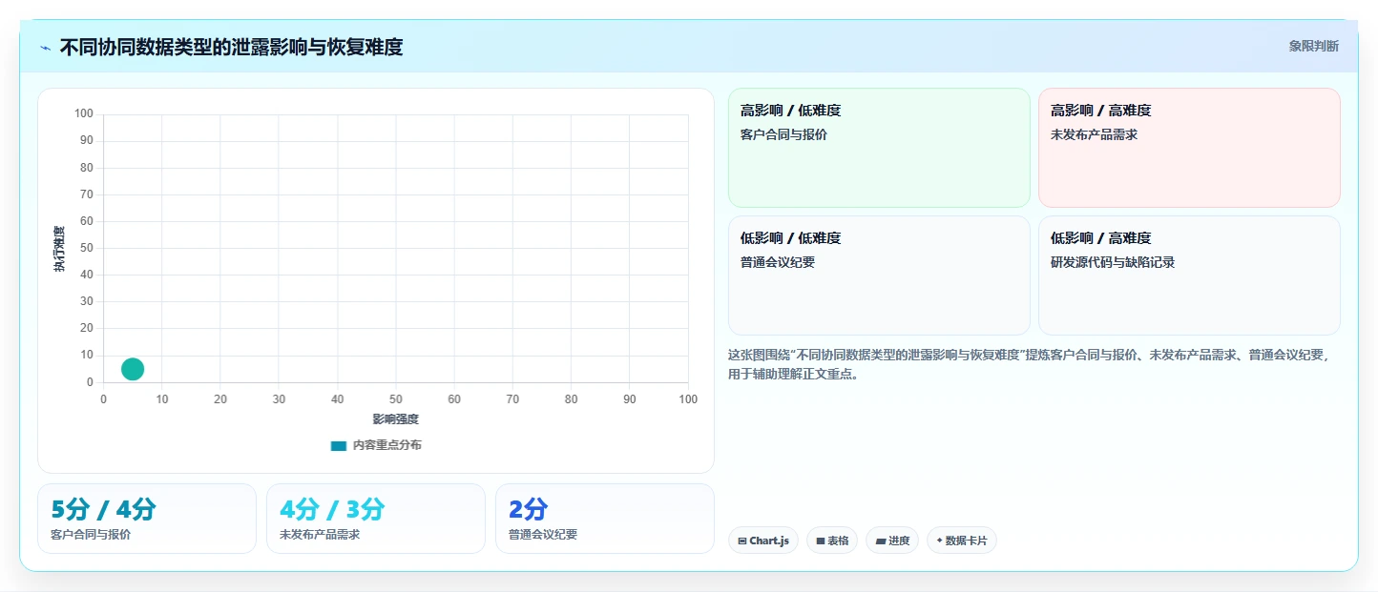
Task: Click 客户合同与报价 label under 5分 / 4分
Action: point(91,535)
